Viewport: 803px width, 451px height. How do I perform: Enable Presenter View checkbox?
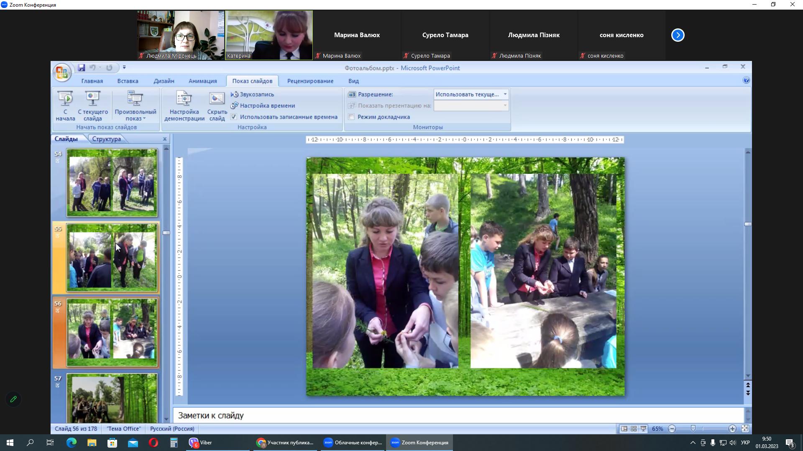(351, 117)
